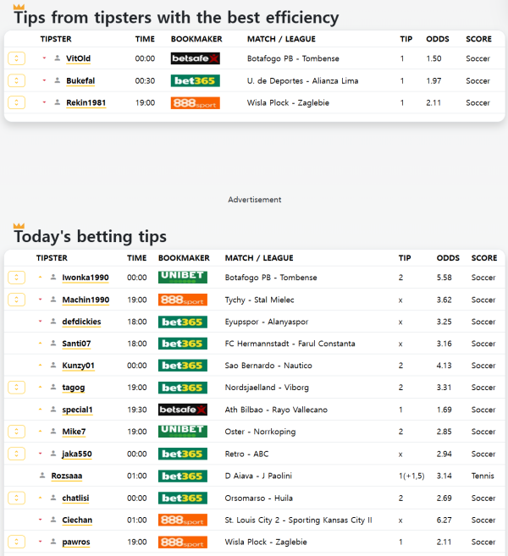This screenshot has height=556, width=508.
Task: Click the 888sport logo in Machin1990's row
Action: click(x=182, y=300)
